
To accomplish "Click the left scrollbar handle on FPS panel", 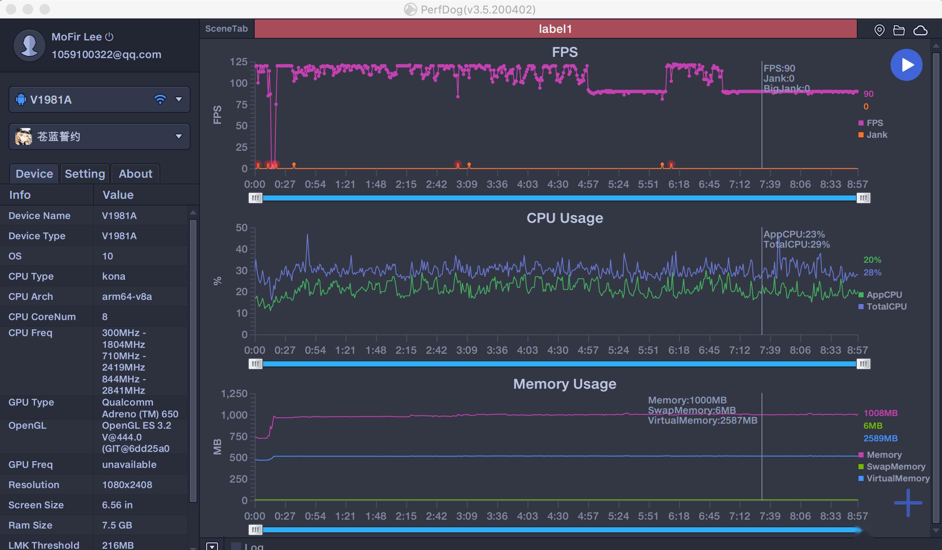I will tap(255, 198).
